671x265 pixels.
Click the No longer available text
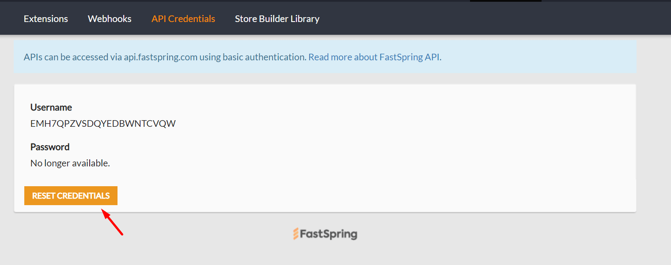[70, 163]
